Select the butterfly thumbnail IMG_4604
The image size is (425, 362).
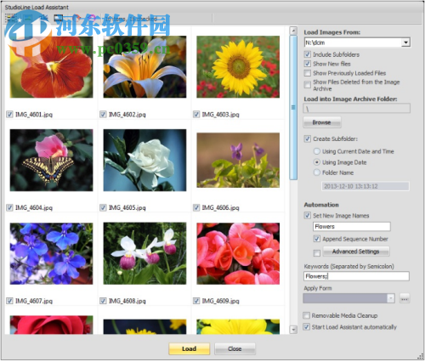pyautogui.click(x=51, y=160)
